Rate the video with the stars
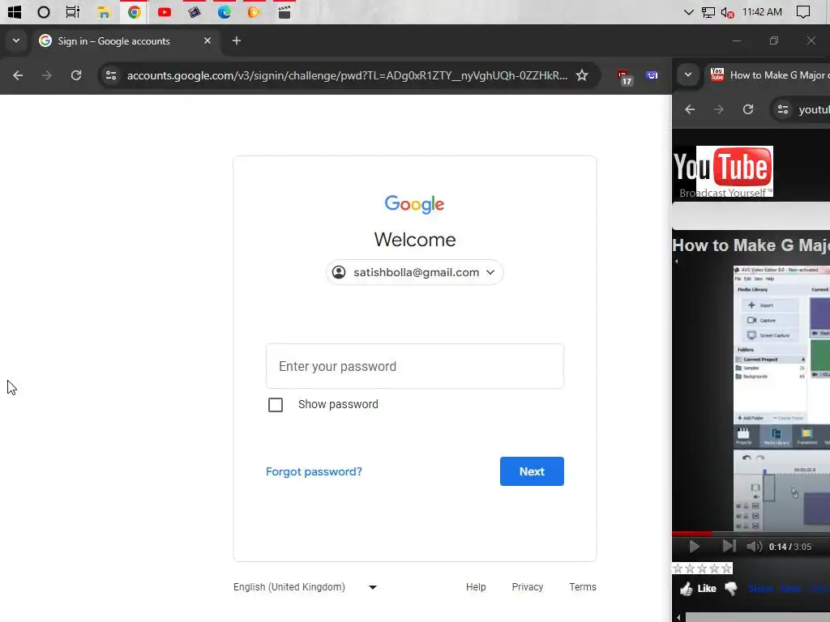The height and width of the screenshot is (622, 830). pos(703,569)
